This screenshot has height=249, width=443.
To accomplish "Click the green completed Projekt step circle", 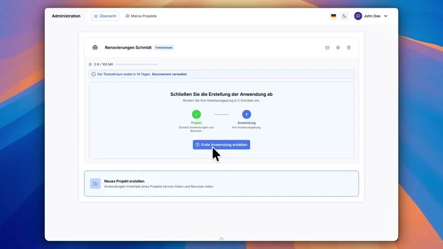I will [x=196, y=114].
